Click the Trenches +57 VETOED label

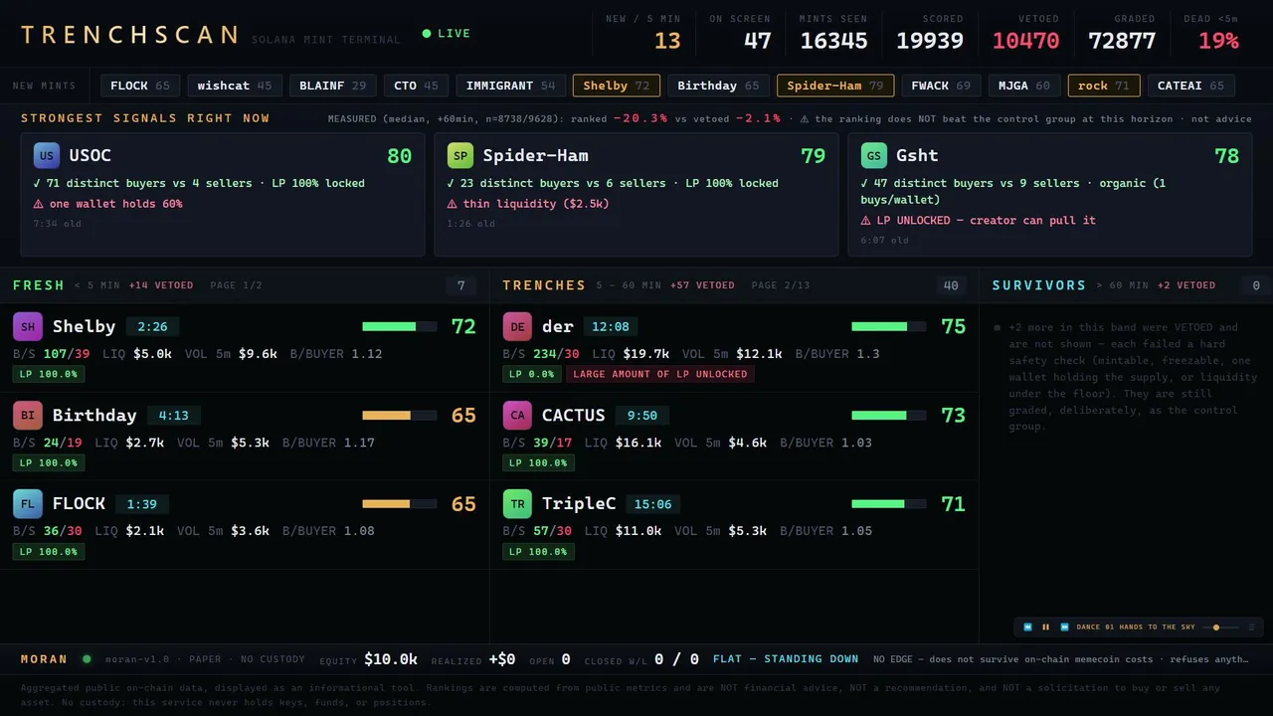702,285
